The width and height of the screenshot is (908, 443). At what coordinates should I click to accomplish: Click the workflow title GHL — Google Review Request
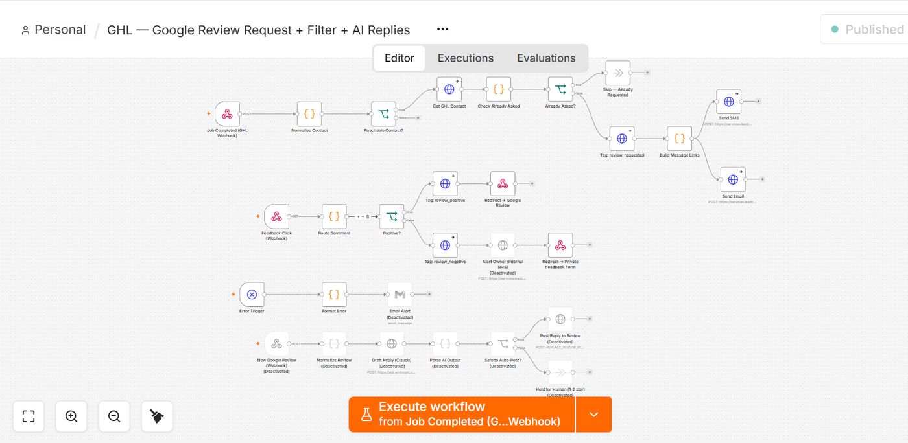tap(259, 30)
